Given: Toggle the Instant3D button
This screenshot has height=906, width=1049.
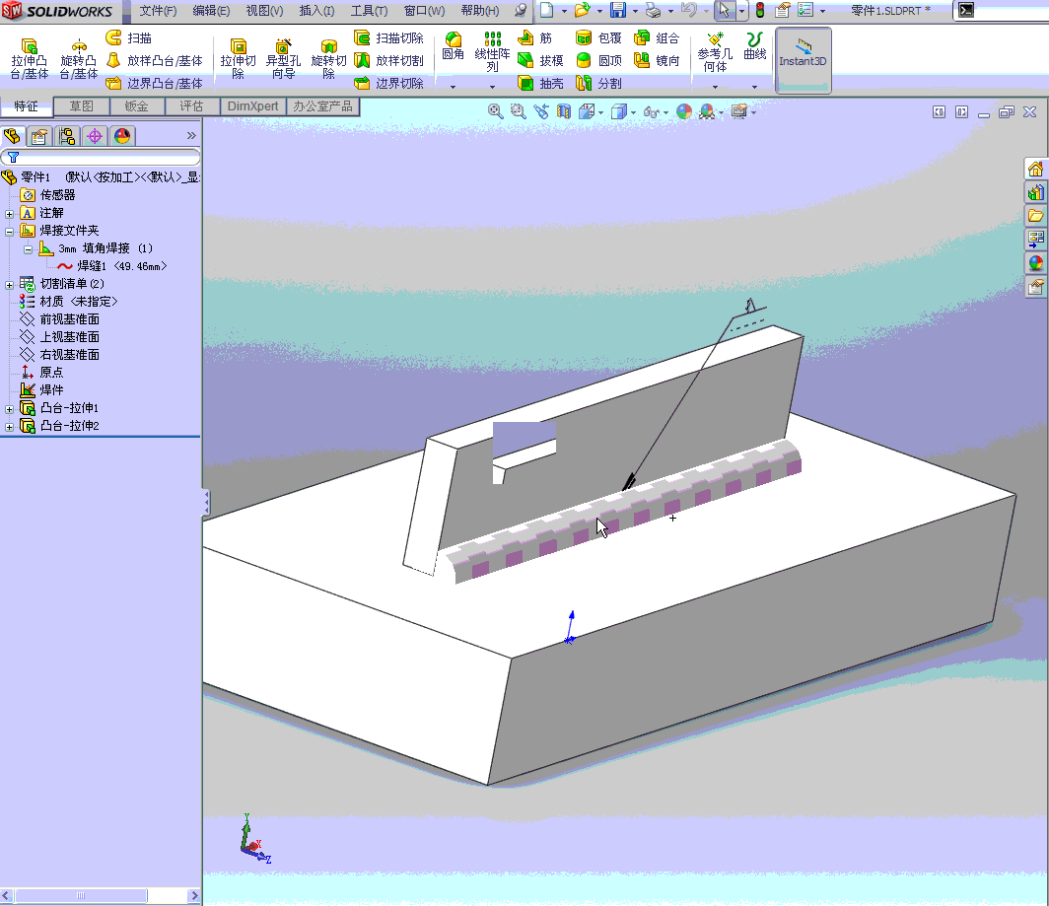Looking at the screenshot, I should (803, 60).
